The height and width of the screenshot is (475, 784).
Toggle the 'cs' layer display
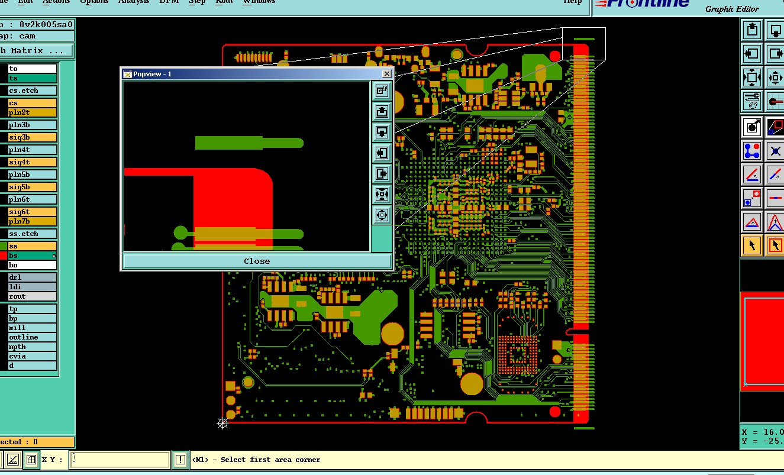pyautogui.click(x=32, y=103)
